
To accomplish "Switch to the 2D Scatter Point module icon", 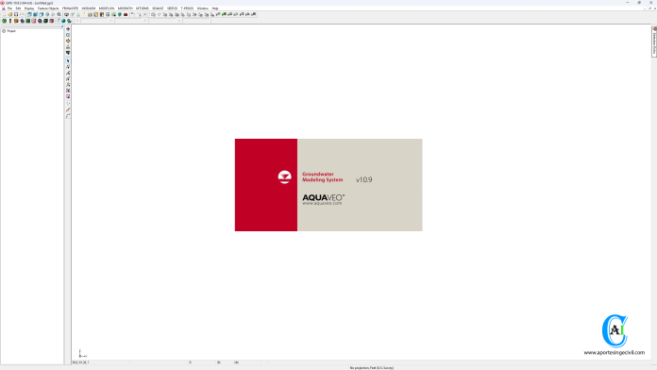I will [x=34, y=21].
